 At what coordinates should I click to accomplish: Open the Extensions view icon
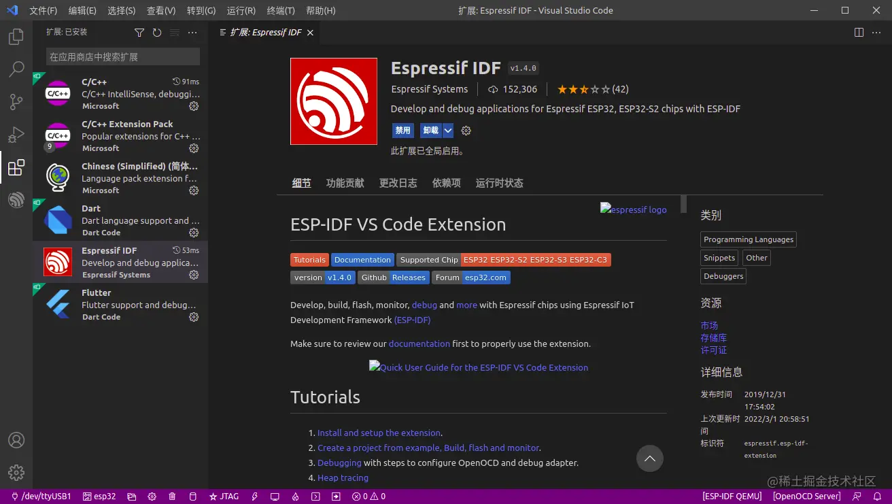16,167
